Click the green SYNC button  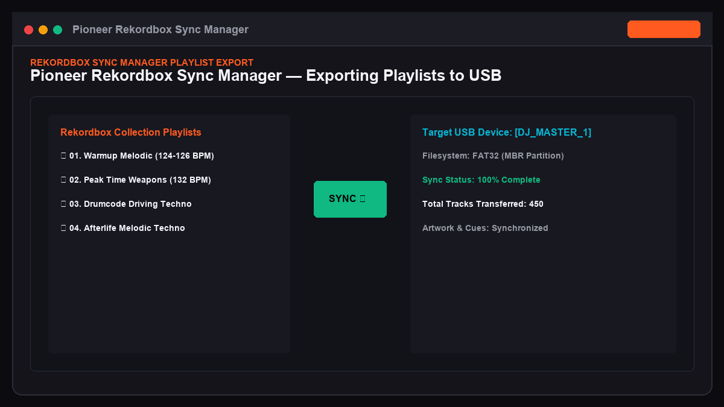pos(350,199)
